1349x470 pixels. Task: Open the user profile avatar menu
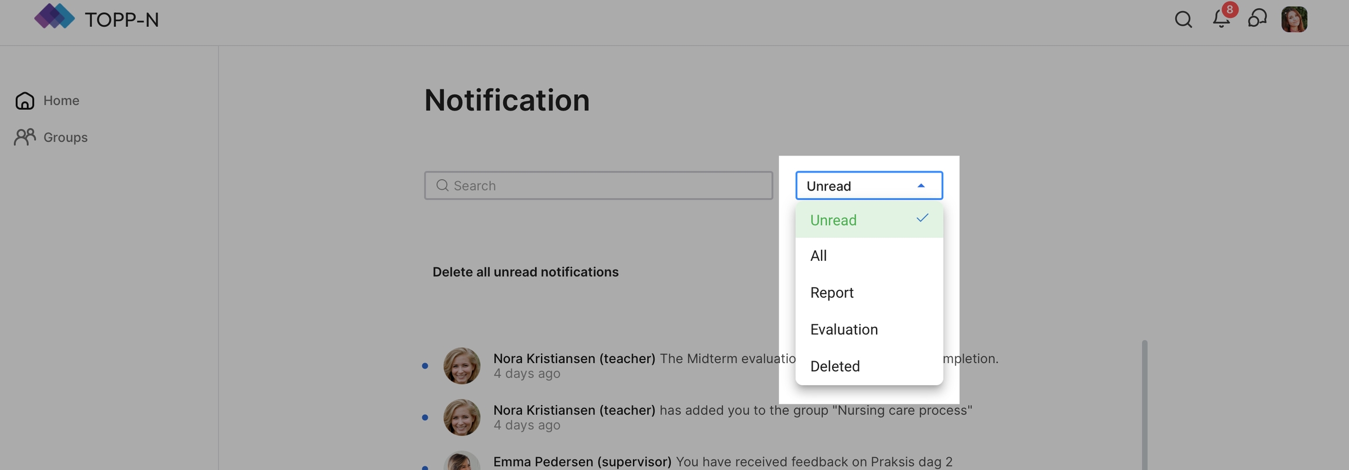[x=1294, y=19]
